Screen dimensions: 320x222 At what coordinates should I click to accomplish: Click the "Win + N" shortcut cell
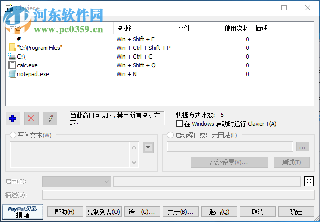(126, 74)
